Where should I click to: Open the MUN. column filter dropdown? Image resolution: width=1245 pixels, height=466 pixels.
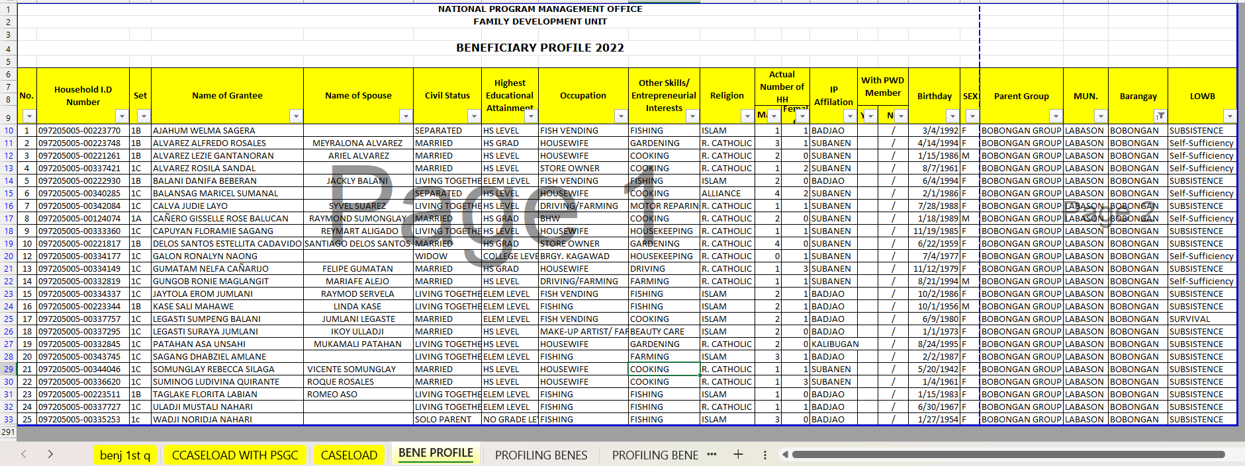point(1101,116)
